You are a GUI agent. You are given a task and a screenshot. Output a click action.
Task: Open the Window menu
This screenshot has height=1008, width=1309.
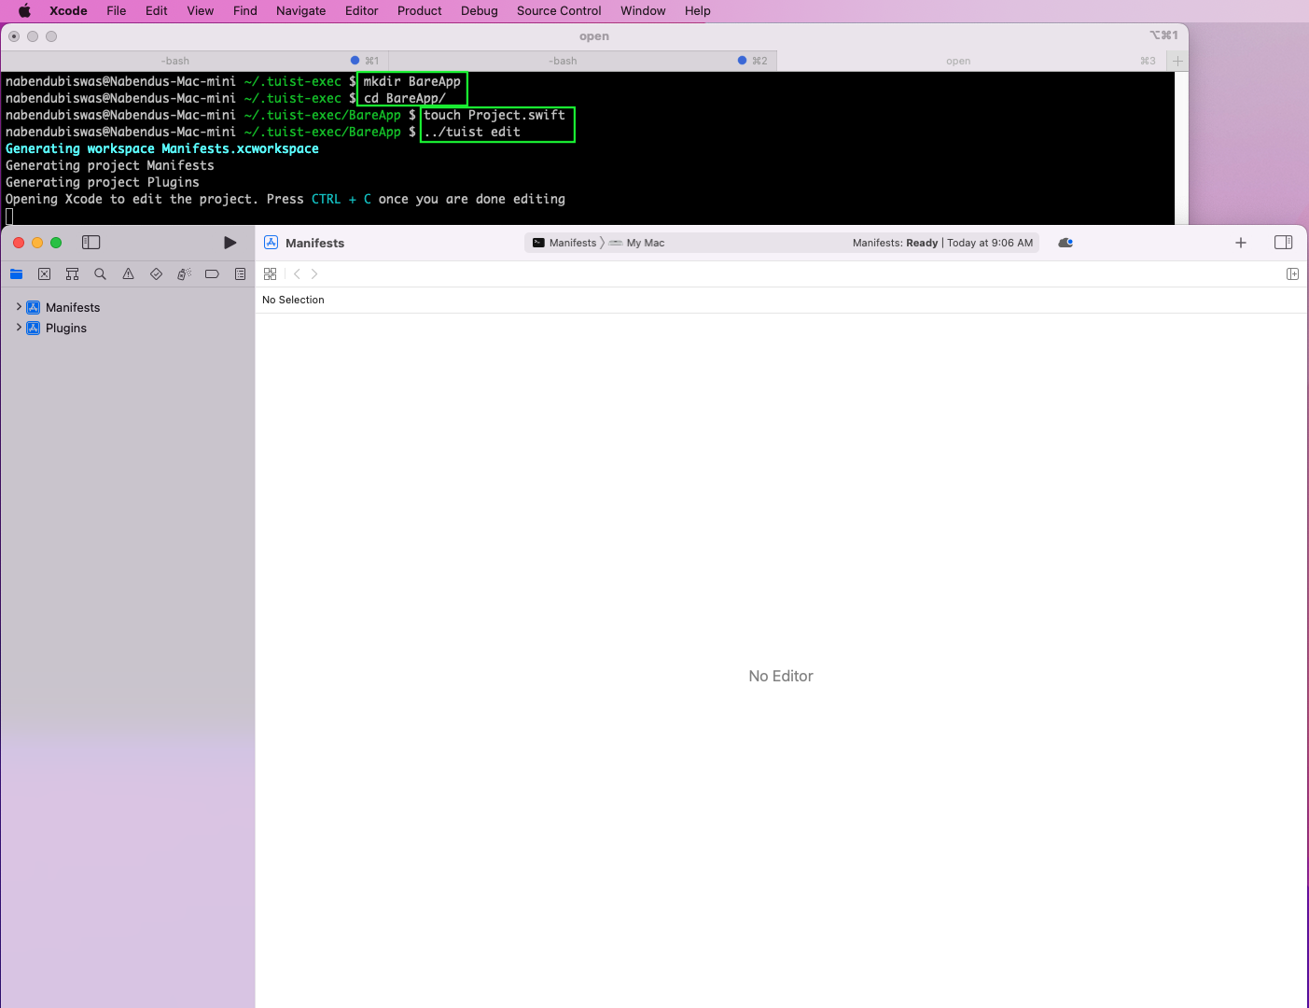click(x=643, y=11)
